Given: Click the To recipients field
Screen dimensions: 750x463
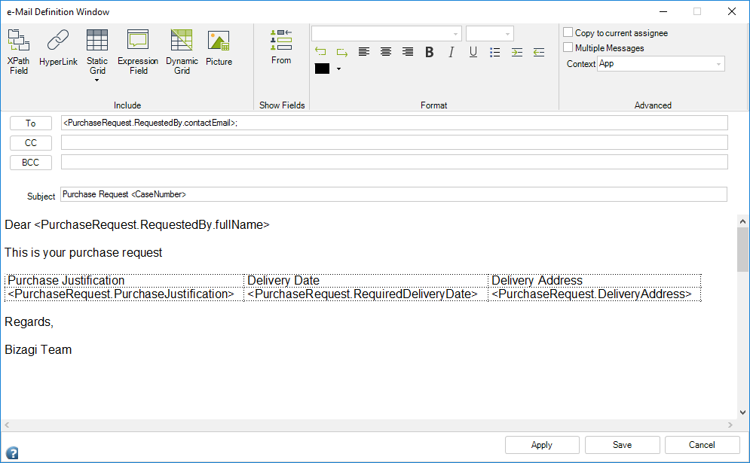Looking at the screenshot, I should click(x=394, y=123).
